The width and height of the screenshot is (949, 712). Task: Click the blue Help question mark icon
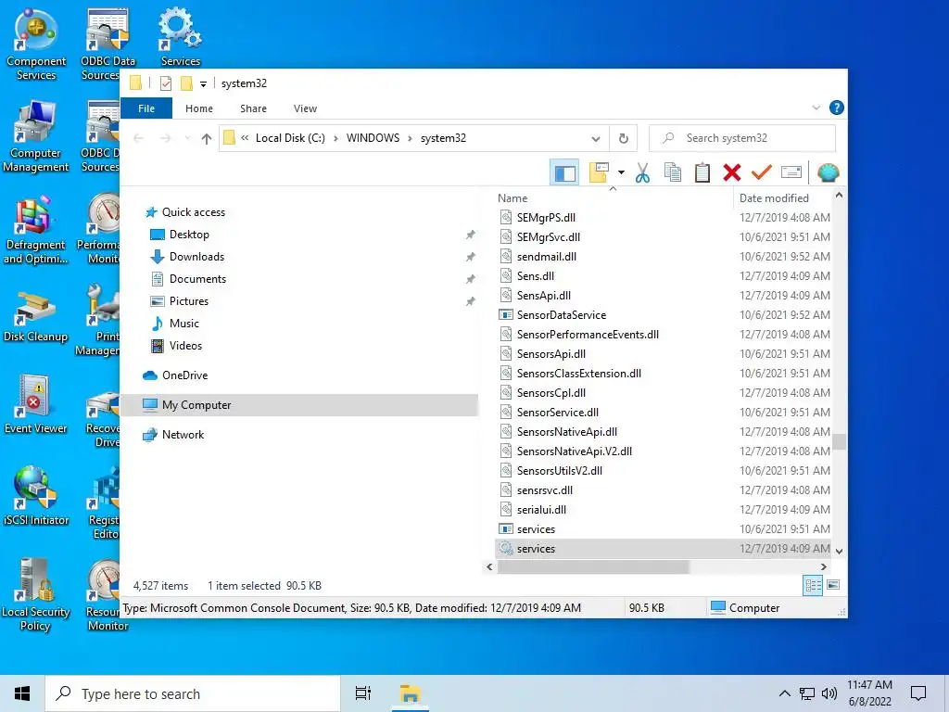[x=837, y=108]
